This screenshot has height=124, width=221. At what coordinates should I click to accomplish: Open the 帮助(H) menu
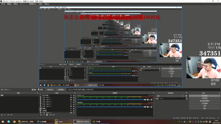(x=47, y=4)
